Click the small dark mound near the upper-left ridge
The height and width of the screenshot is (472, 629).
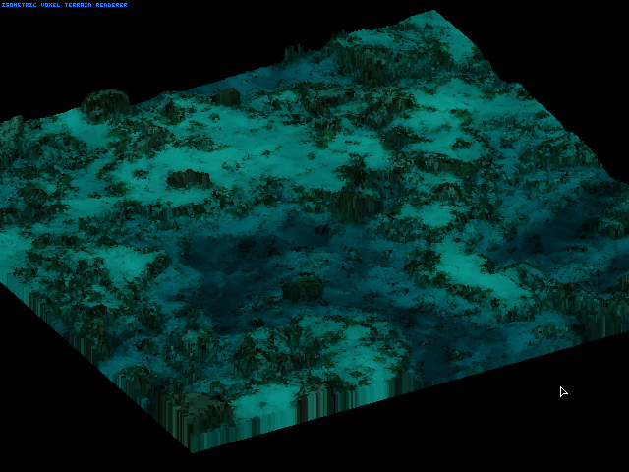pyautogui.click(x=226, y=96)
